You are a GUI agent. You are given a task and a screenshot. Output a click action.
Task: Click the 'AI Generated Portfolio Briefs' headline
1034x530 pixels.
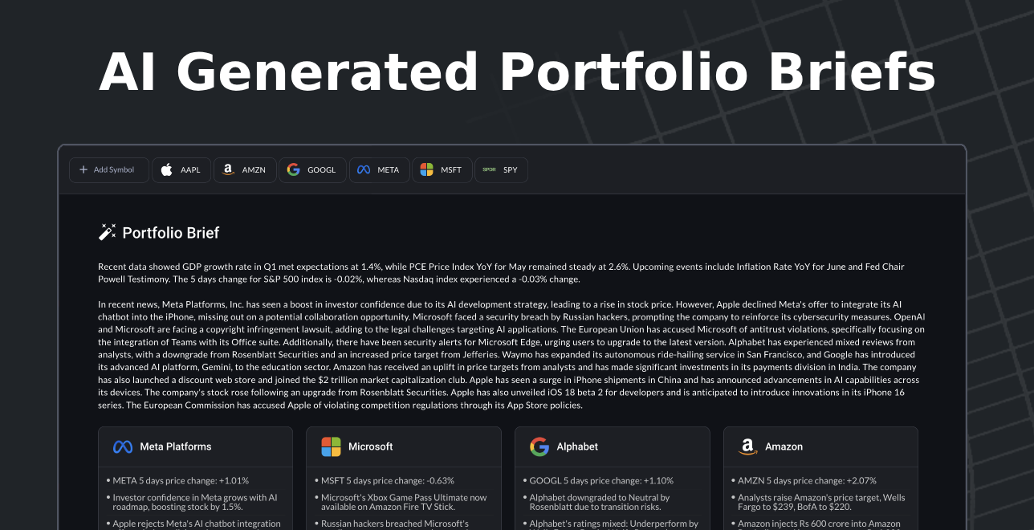517,73
